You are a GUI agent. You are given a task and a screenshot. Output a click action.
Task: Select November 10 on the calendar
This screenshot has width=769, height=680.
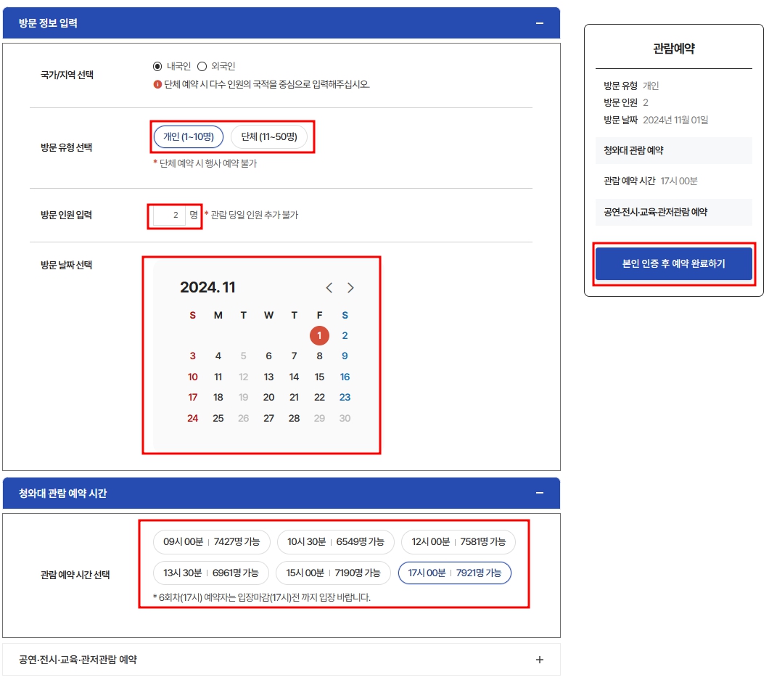pos(193,377)
